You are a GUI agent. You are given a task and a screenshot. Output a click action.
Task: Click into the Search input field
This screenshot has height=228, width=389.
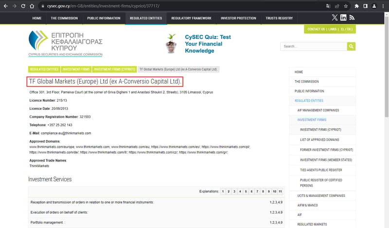coord(314,46)
